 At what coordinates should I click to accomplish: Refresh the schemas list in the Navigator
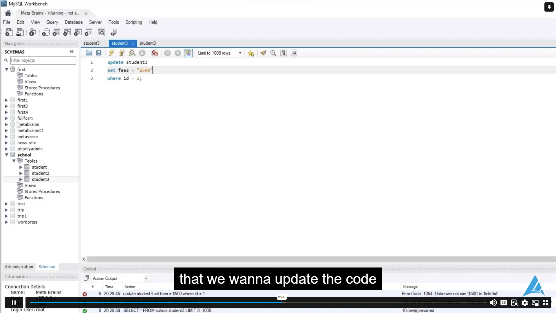coord(72,52)
